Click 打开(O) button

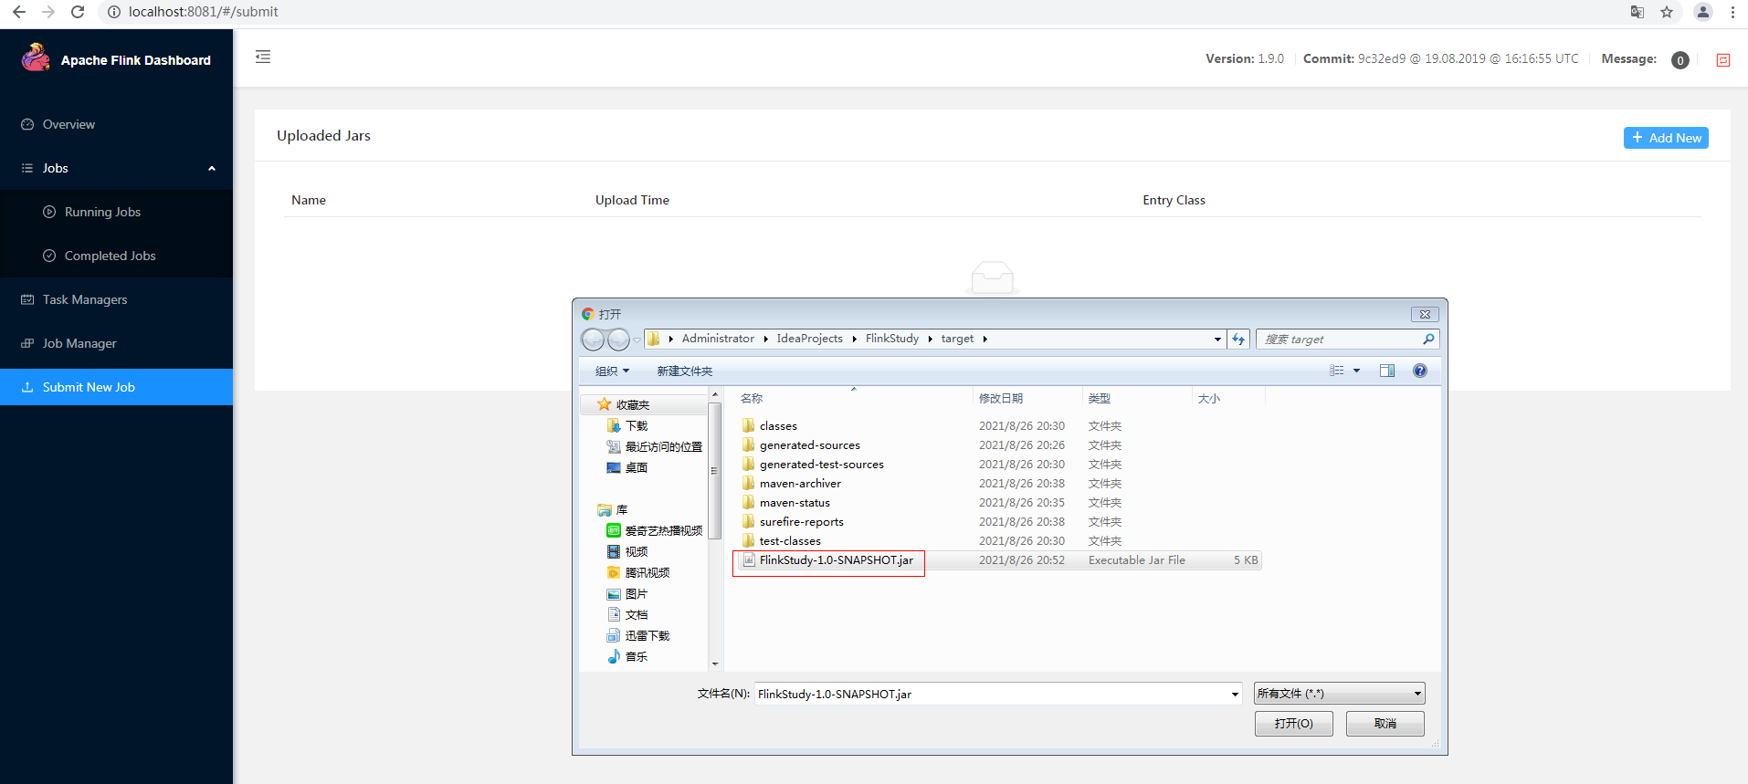pyautogui.click(x=1293, y=723)
